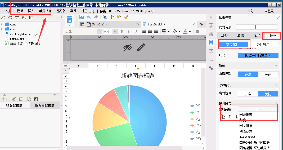This screenshot has width=283, height=150.
Task: Open the 模板 menu
Action: coord(20,11)
